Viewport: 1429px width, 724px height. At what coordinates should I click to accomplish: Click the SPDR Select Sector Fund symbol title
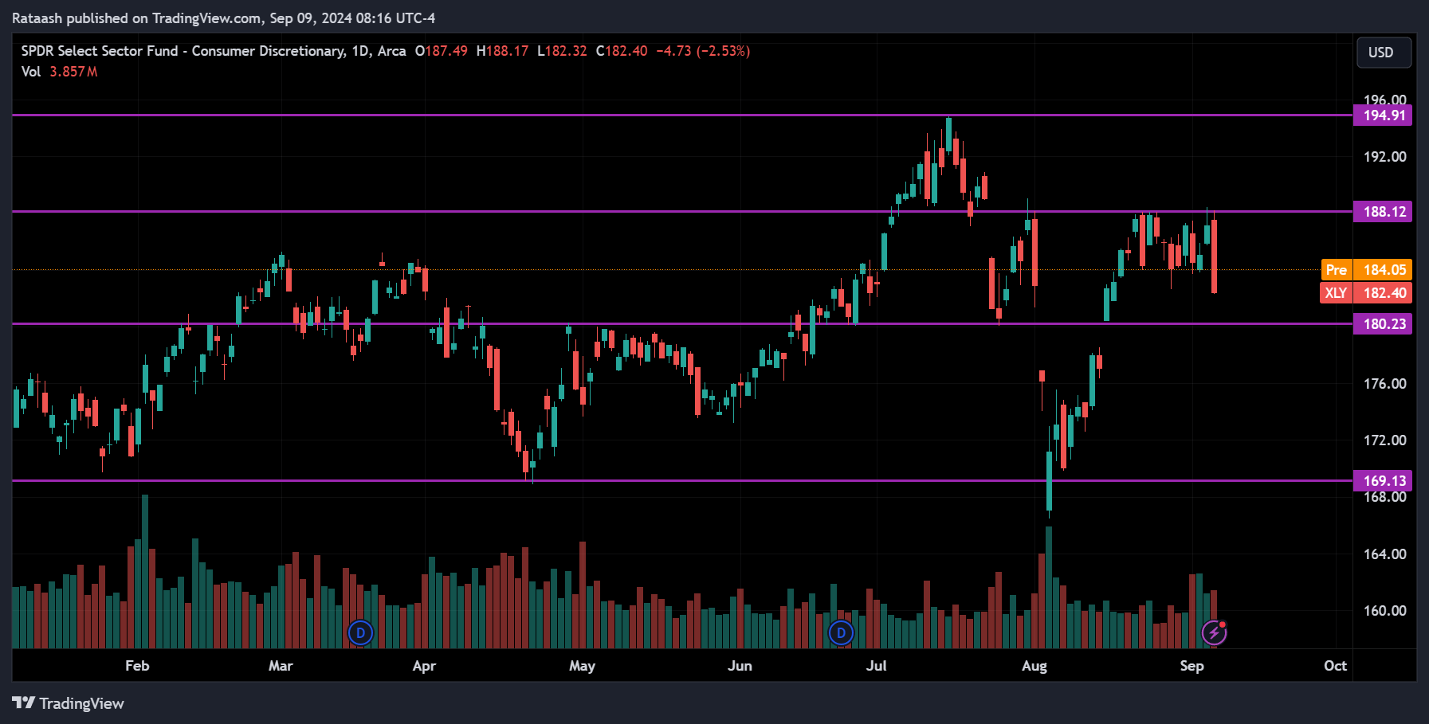pyautogui.click(x=214, y=51)
